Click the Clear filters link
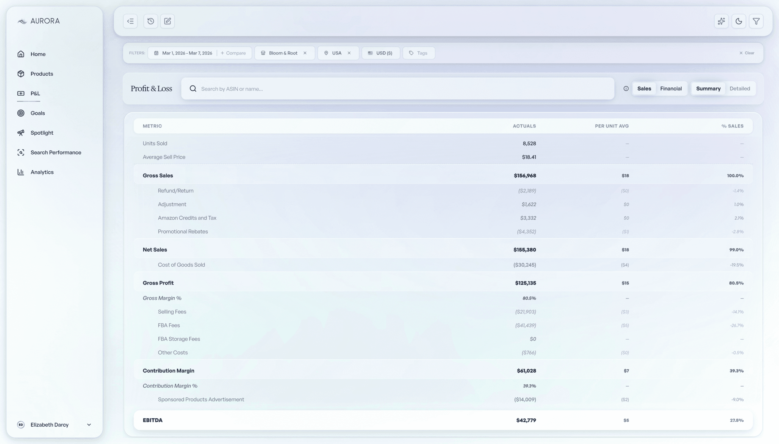 pyautogui.click(x=746, y=53)
